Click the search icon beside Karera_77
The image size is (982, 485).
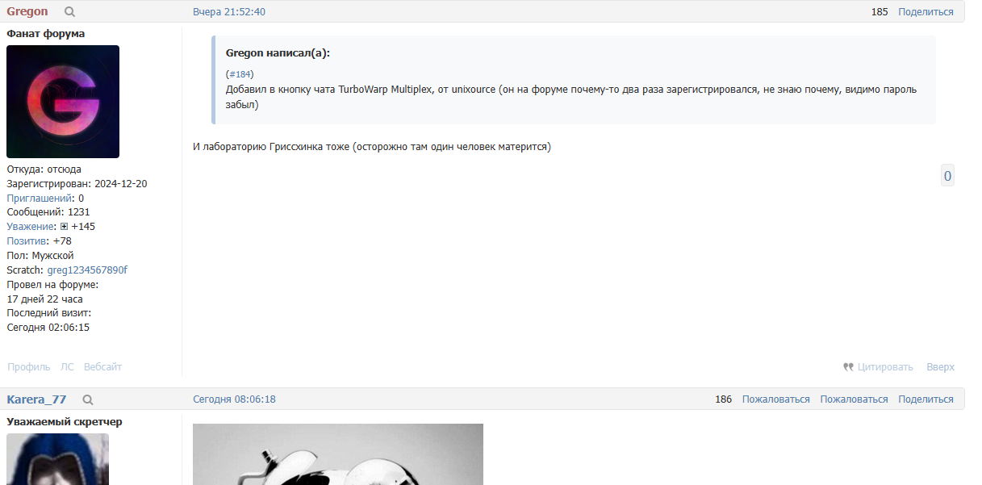(x=88, y=399)
